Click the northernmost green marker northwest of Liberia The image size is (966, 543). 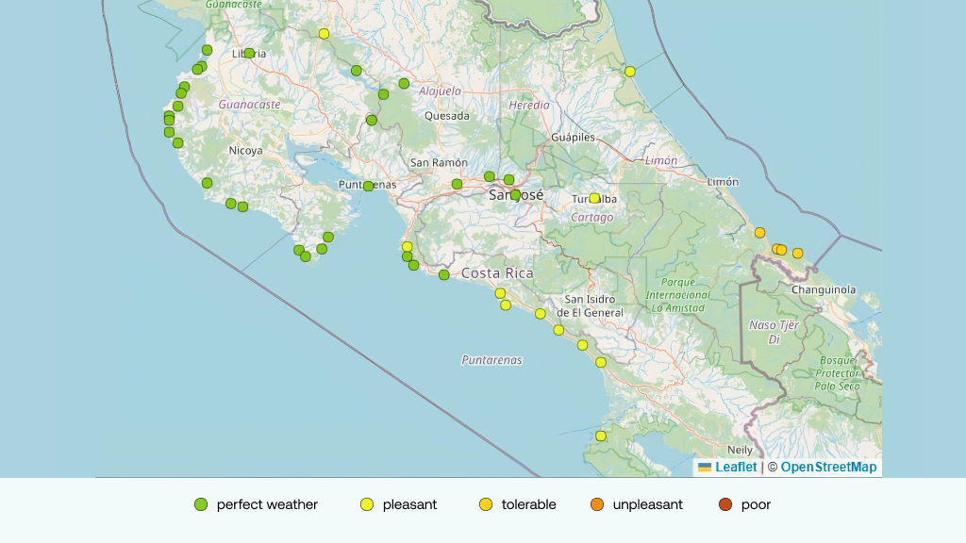pos(207,51)
